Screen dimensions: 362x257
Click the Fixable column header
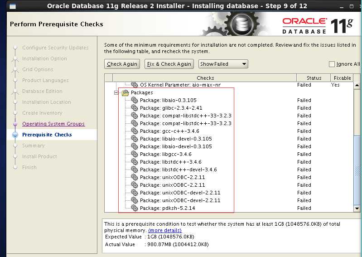tap(342, 78)
